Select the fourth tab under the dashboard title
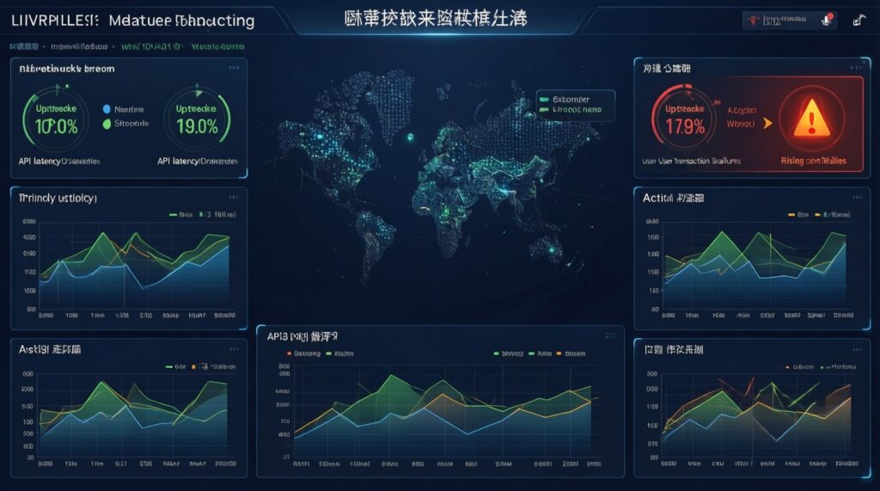Viewport: 880px width, 491px height. [x=218, y=48]
